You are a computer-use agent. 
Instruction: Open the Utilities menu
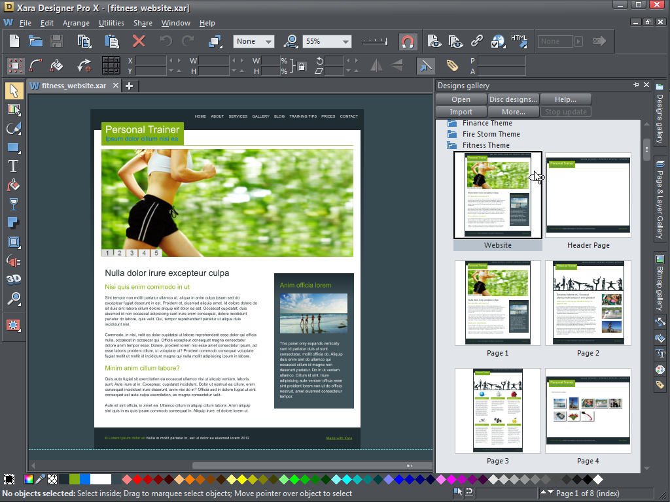tap(111, 23)
